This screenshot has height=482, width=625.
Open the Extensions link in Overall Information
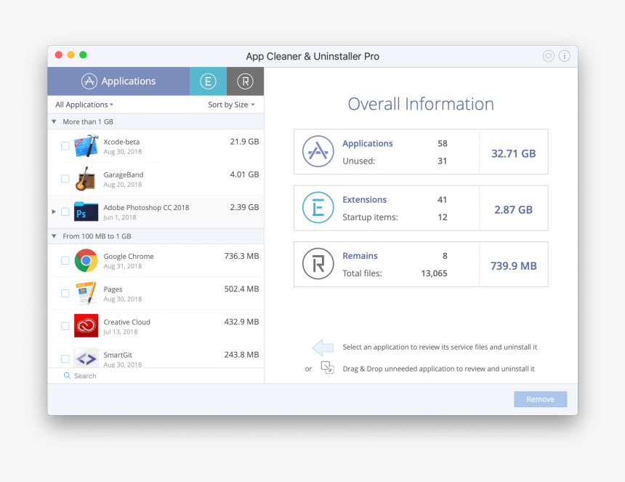pos(364,200)
